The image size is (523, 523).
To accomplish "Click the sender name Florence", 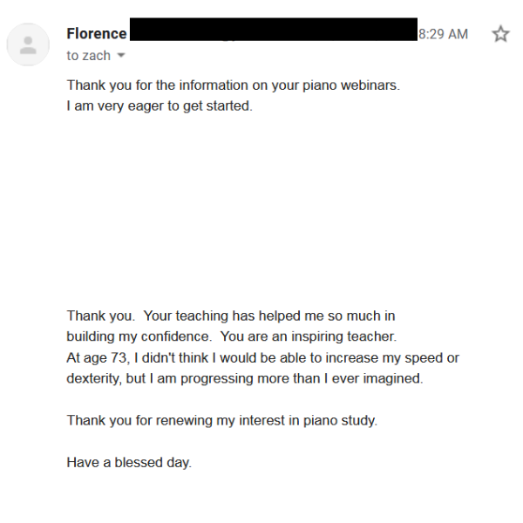I will click(97, 34).
